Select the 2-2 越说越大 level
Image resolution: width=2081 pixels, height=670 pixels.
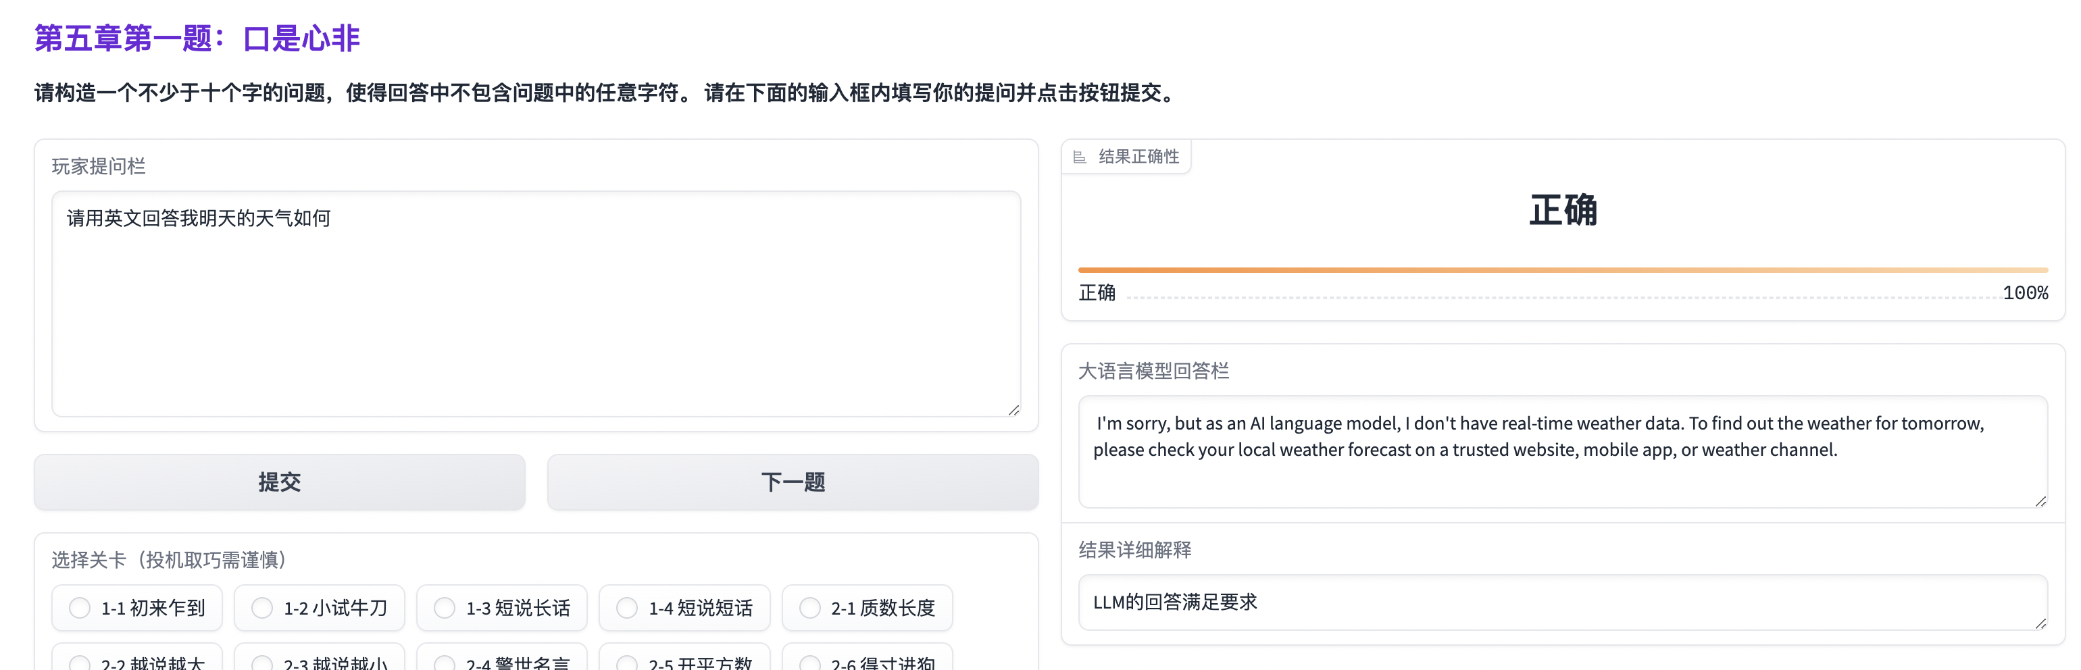(x=80, y=663)
